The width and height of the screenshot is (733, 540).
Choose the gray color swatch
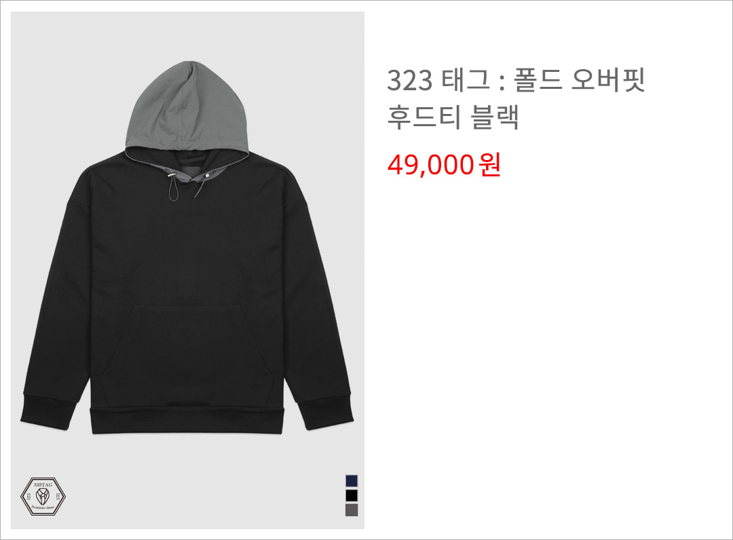pos(352,509)
